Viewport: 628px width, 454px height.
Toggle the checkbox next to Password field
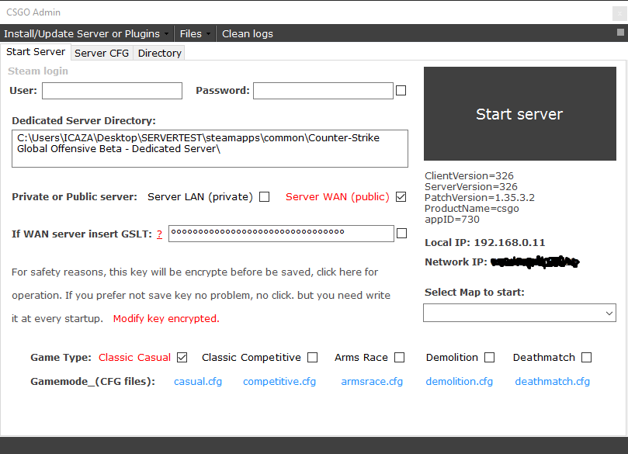pos(401,91)
